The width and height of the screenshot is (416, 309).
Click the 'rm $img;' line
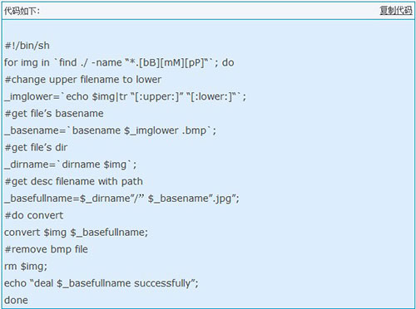[26, 267]
